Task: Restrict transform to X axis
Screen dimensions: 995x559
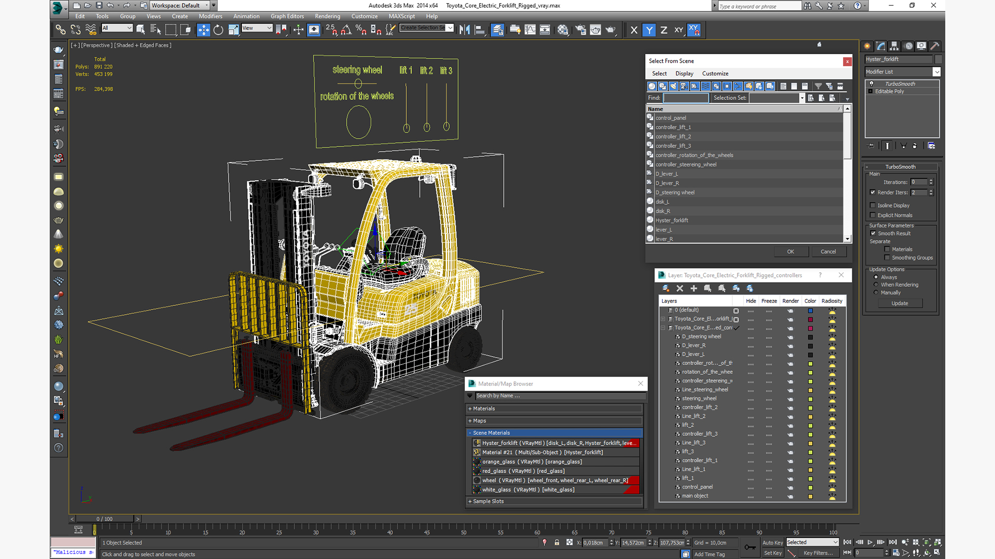Action: pyautogui.click(x=634, y=30)
